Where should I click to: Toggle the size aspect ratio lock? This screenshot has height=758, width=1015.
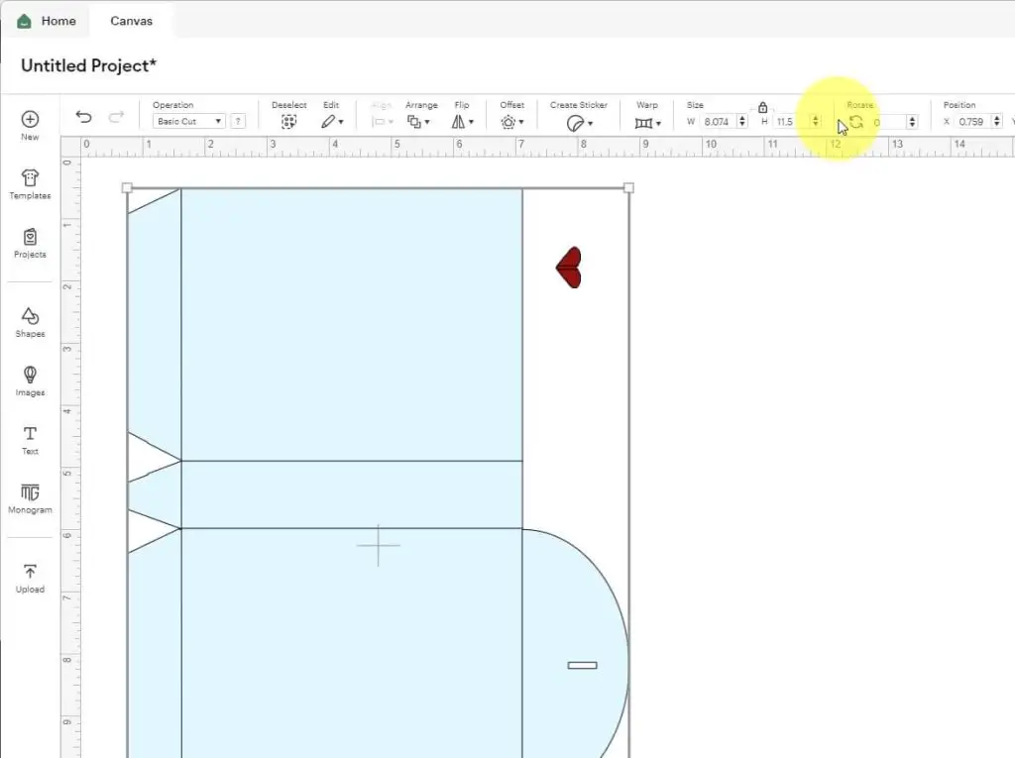pos(762,107)
